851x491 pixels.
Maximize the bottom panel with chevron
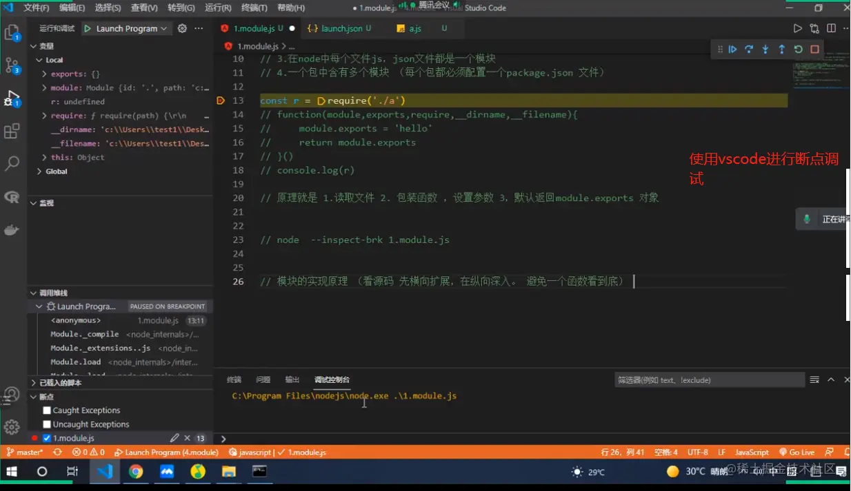point(831,379)
